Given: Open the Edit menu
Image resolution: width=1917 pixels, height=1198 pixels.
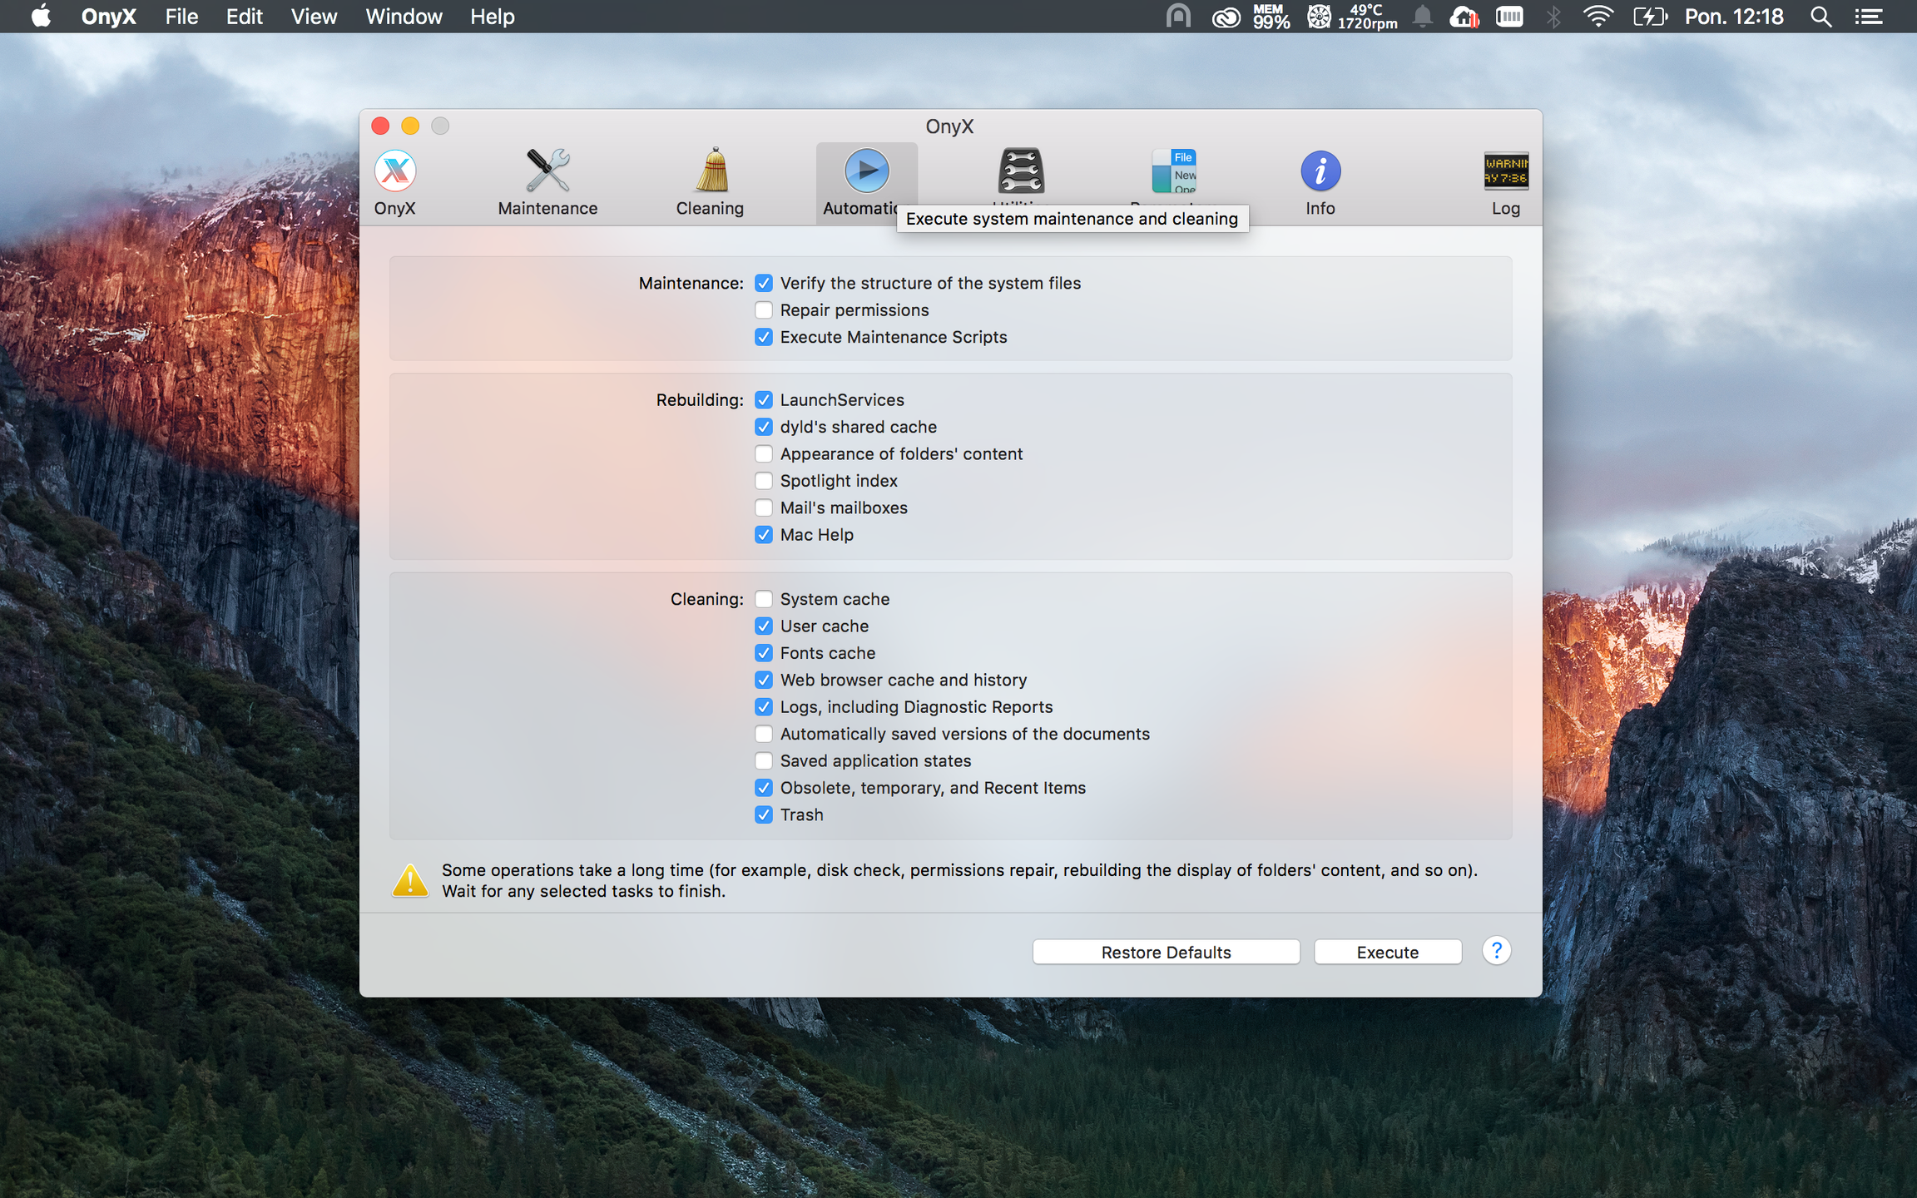Looking at the screenshot, I should [x=244, y=17].
